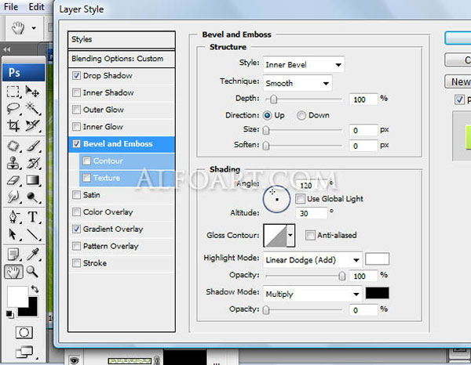Select the Zoom tool
The width and height of the screenshot is (471, 365).
pyautogui.click(x=32, y=272)
